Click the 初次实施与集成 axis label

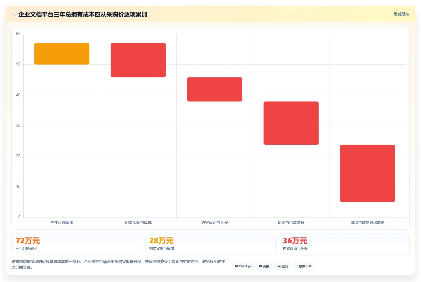(x=138, y=223)
